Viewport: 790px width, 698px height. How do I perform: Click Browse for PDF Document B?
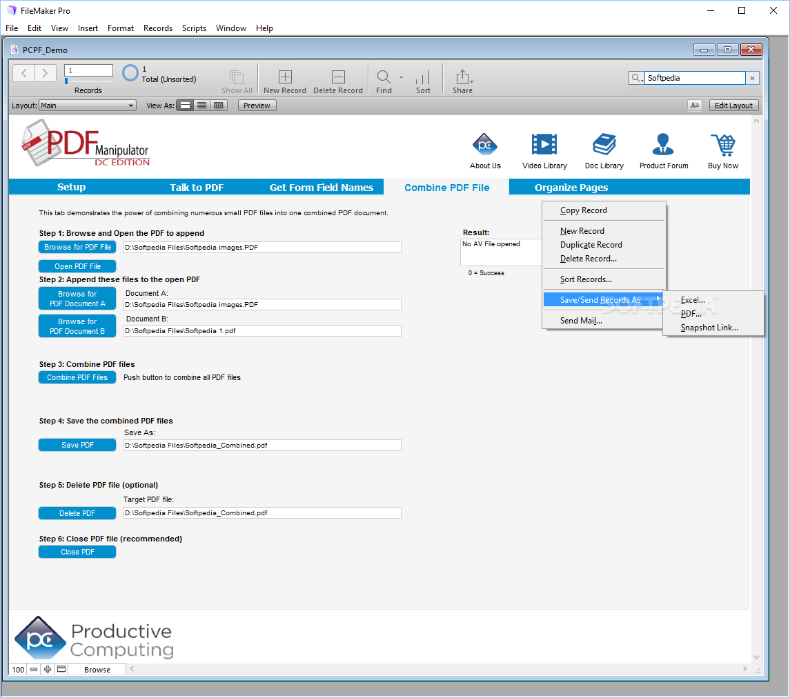[x=77, y=326]
